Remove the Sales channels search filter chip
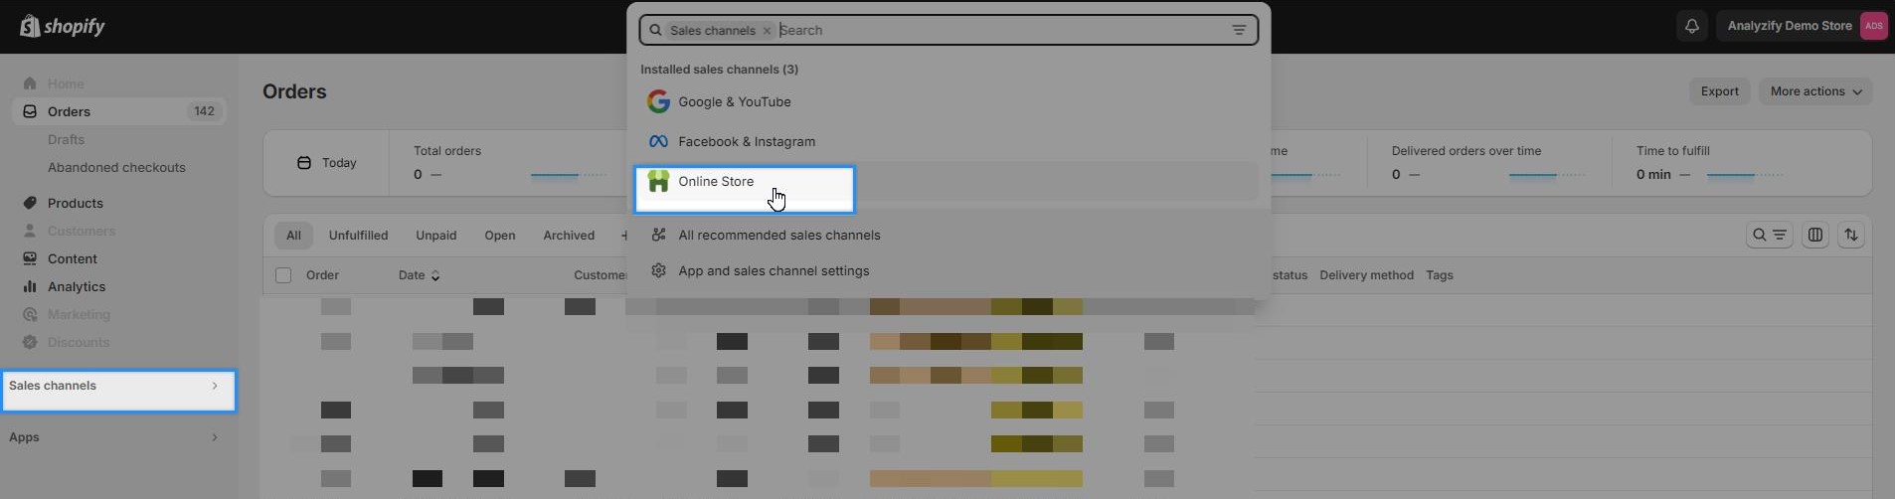Image resolution: width=1895 pixels, height=499 pixels. click(x=767, y=31)
